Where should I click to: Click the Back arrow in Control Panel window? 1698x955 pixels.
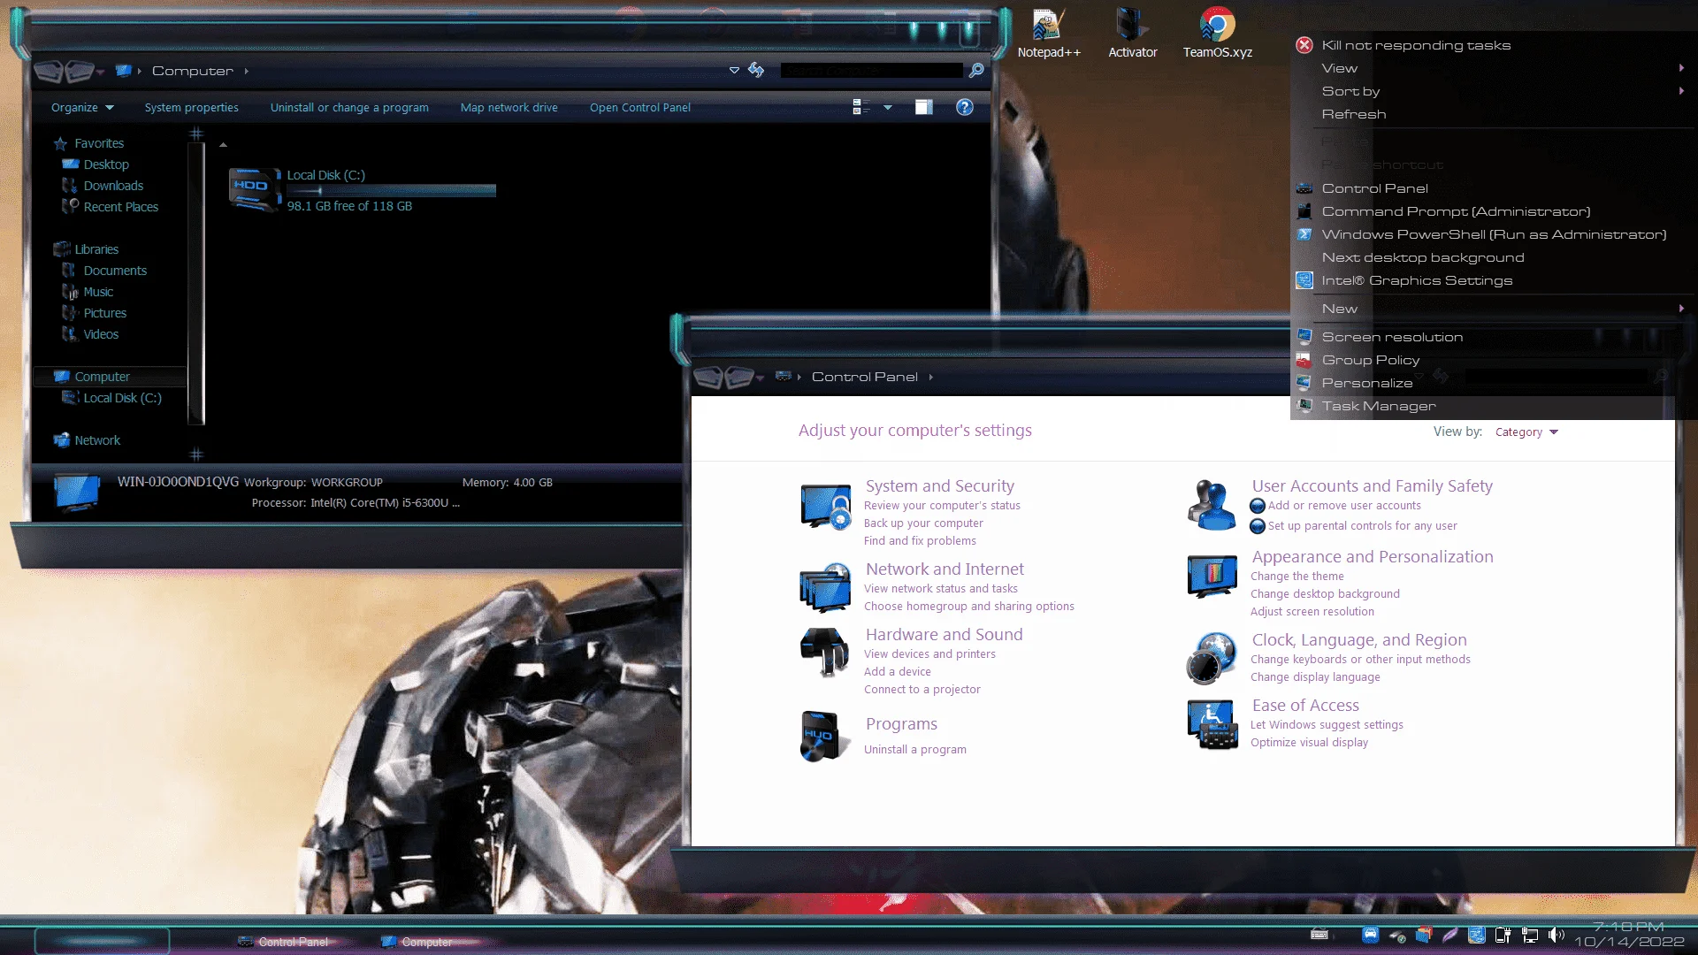point(708,377)
